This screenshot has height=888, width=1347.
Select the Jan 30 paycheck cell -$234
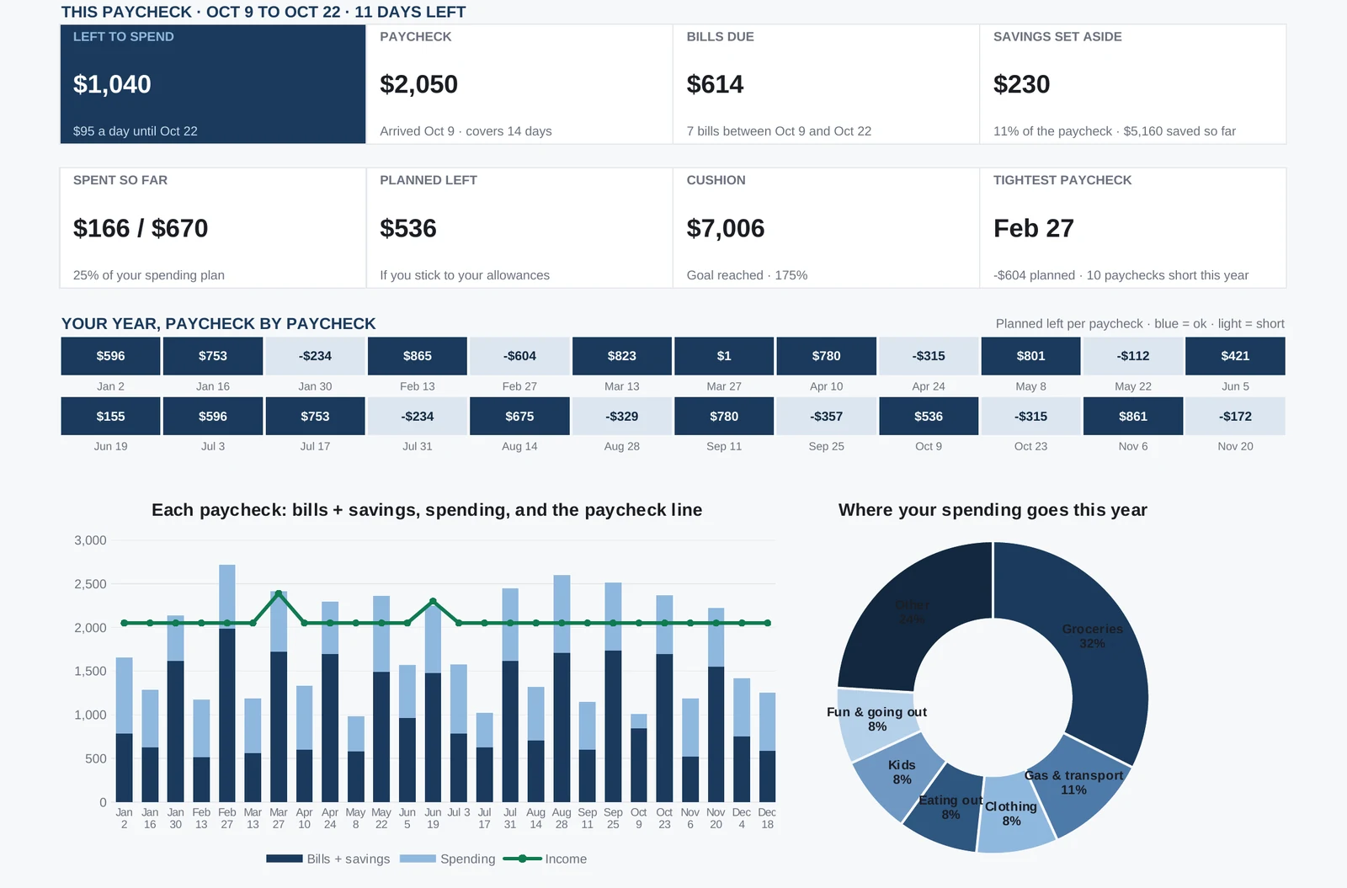pyautogui.click(x=315, y=356)
